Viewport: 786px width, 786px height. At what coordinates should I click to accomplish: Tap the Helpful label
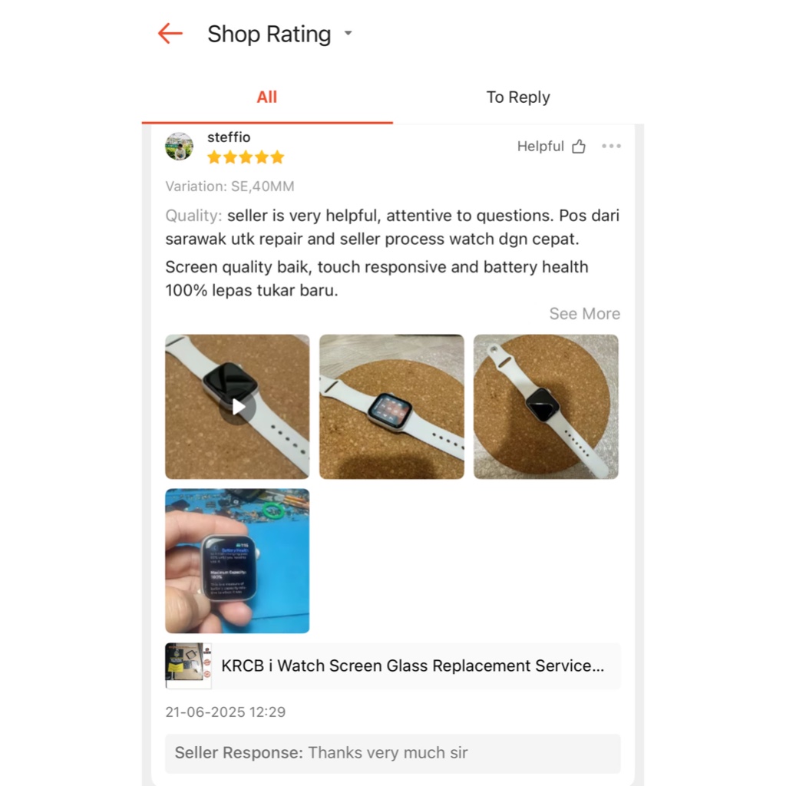[x=540, y=146]
